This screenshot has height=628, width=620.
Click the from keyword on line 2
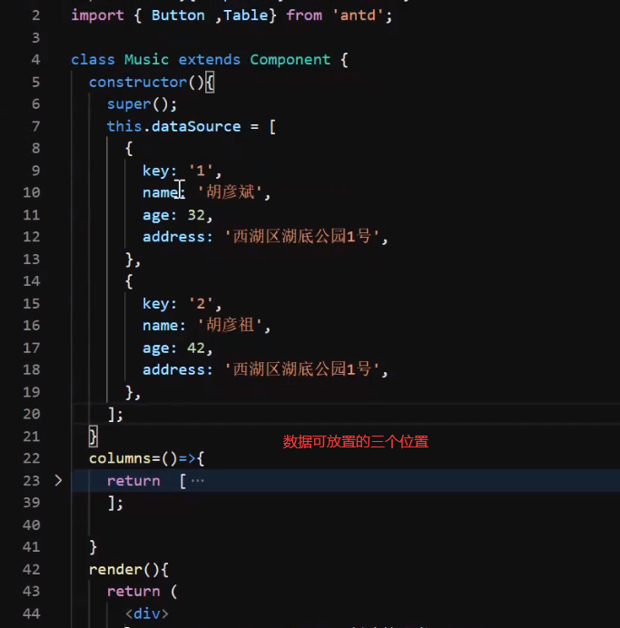coord(304,15)
